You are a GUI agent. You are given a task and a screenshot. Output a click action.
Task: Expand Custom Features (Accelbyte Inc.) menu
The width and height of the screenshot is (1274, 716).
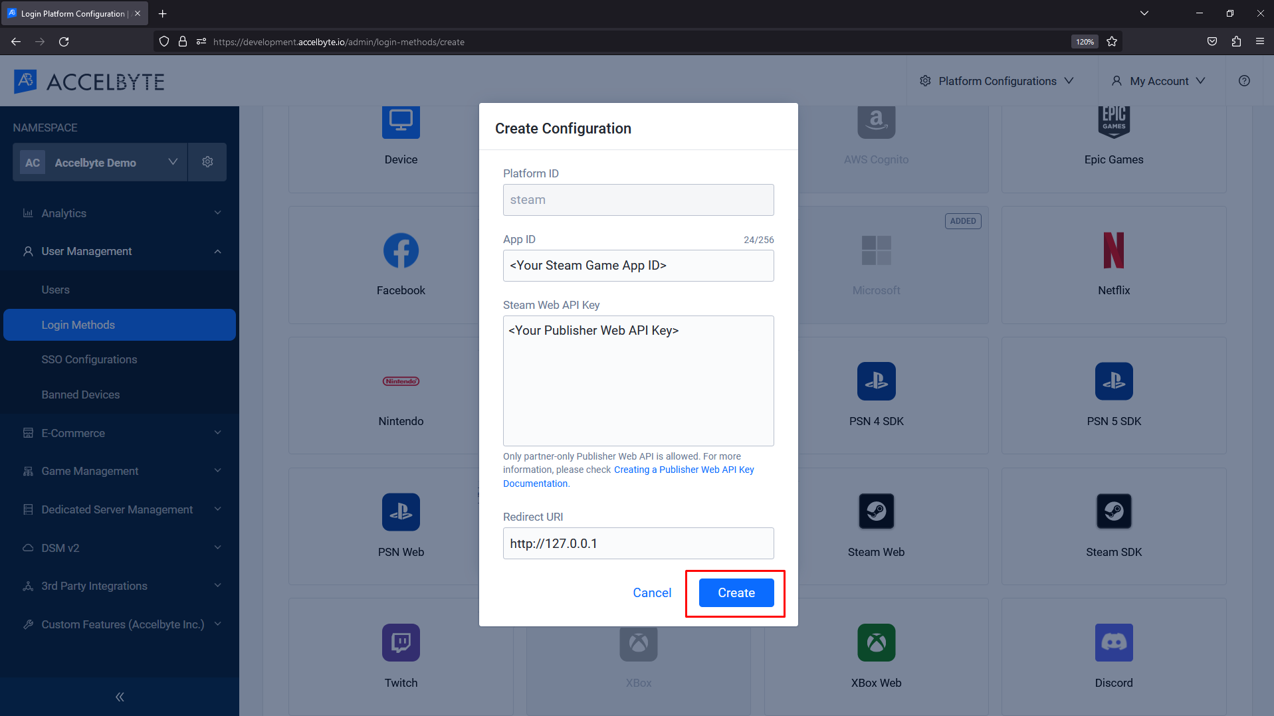point(120,624)
